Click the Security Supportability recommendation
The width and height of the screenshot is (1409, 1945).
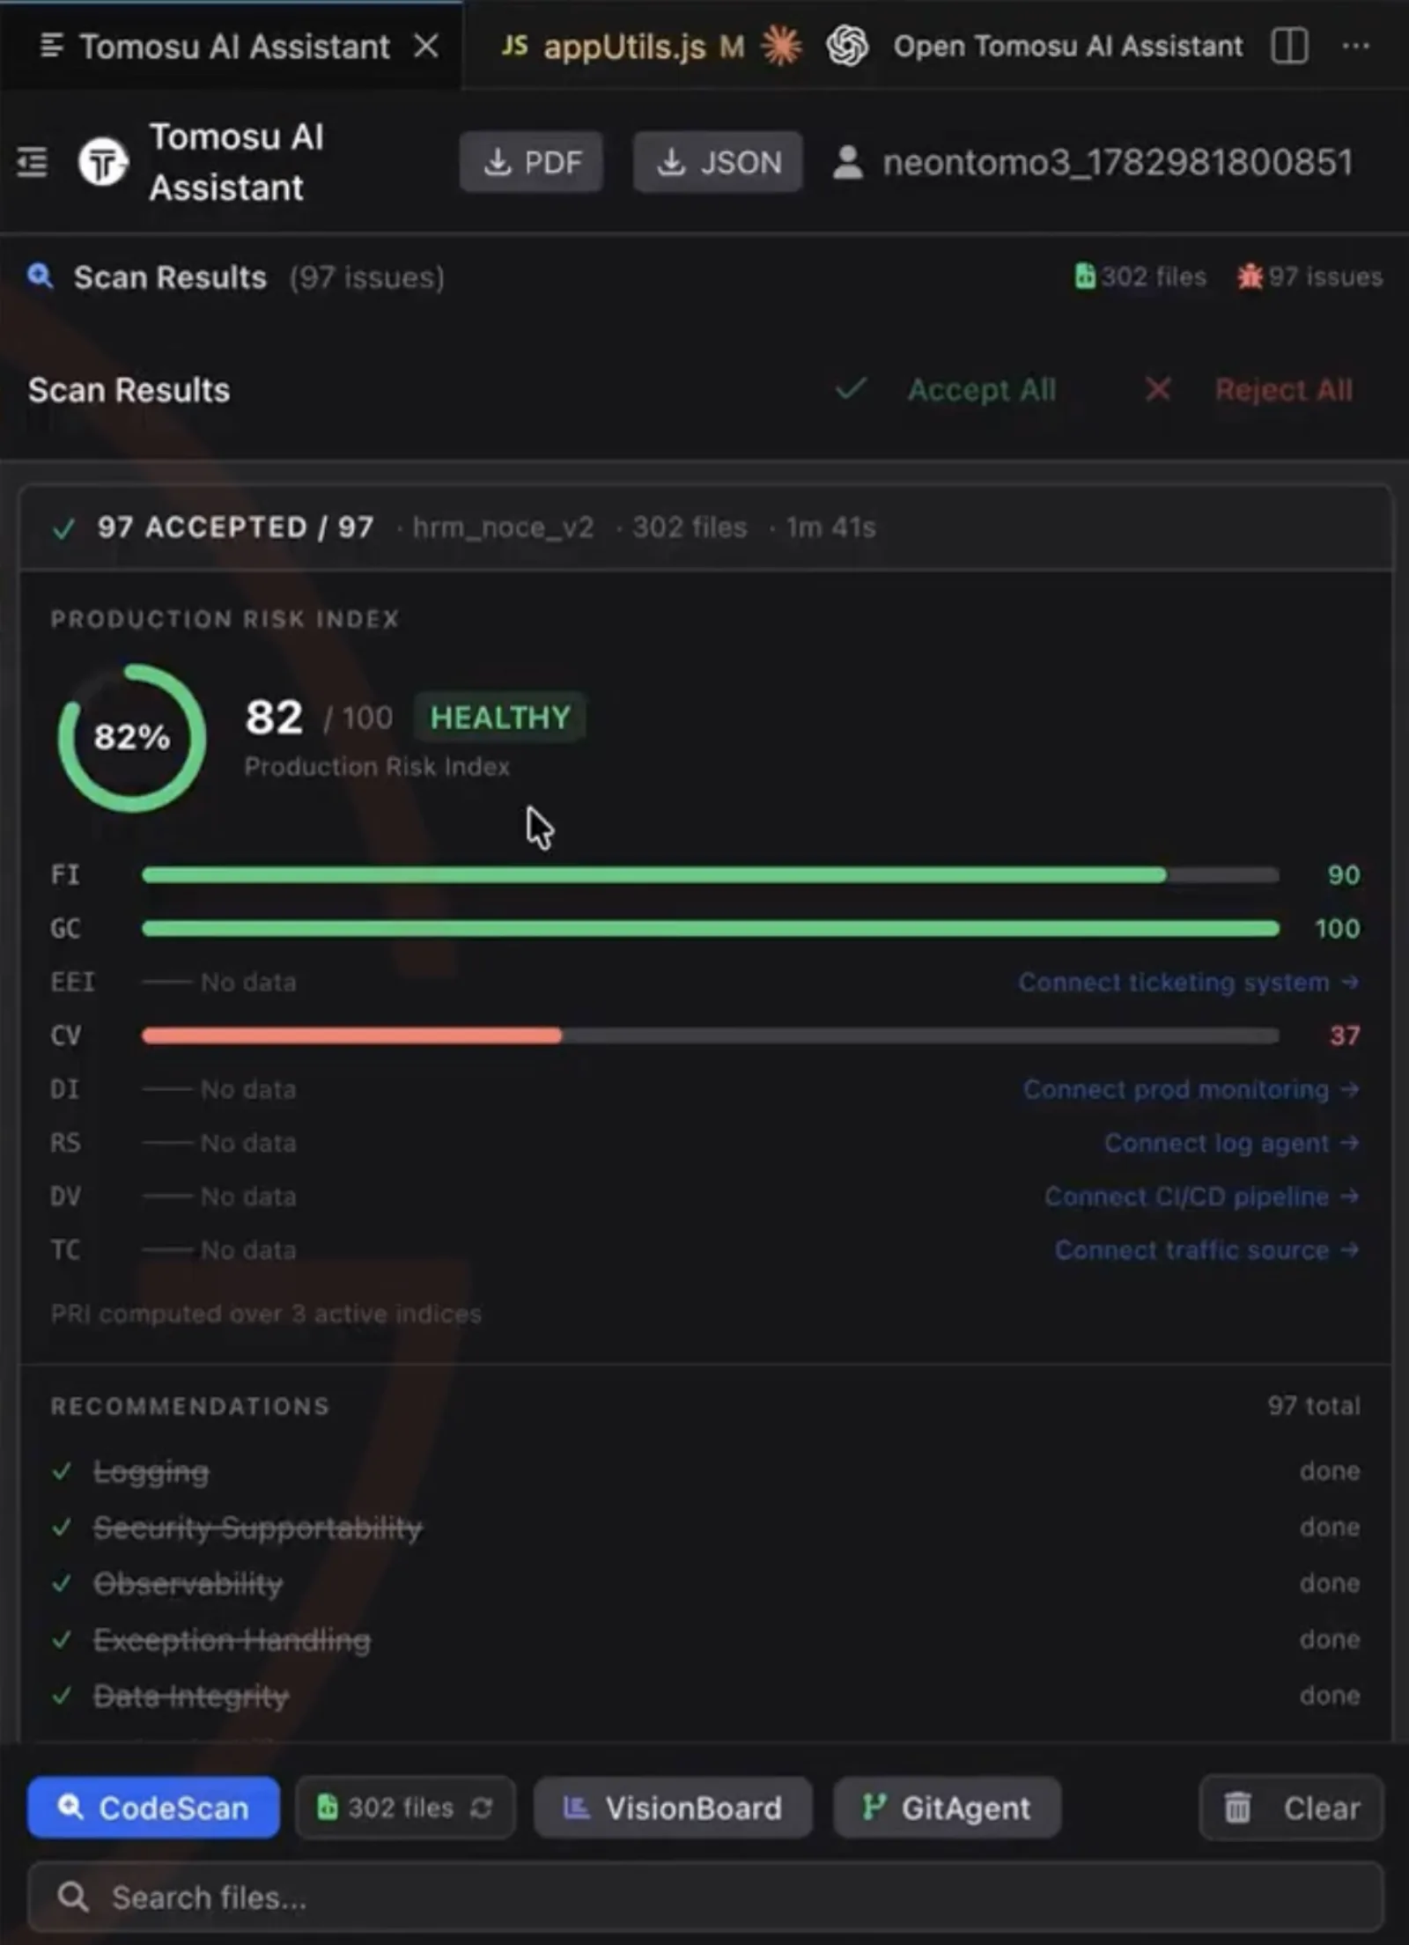tap(705, 1528)
